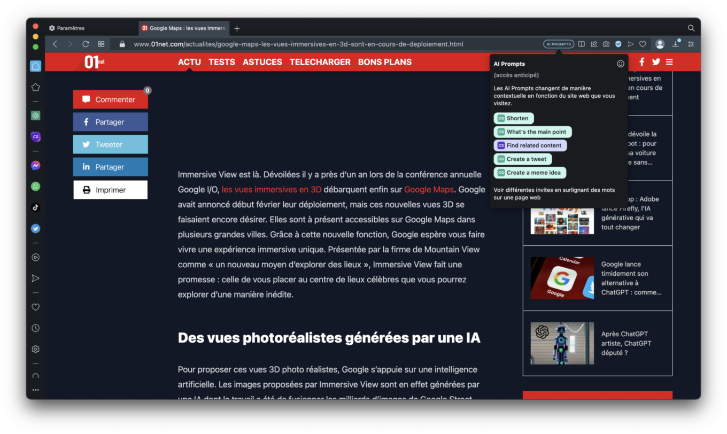
Task: Open a new tab with plus
Action: point(237,28)
